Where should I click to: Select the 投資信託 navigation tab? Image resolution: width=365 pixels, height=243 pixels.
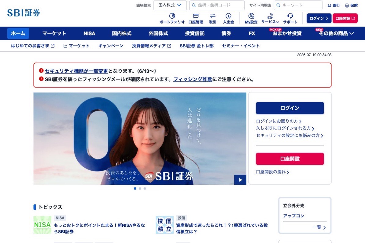coord(195,33)
